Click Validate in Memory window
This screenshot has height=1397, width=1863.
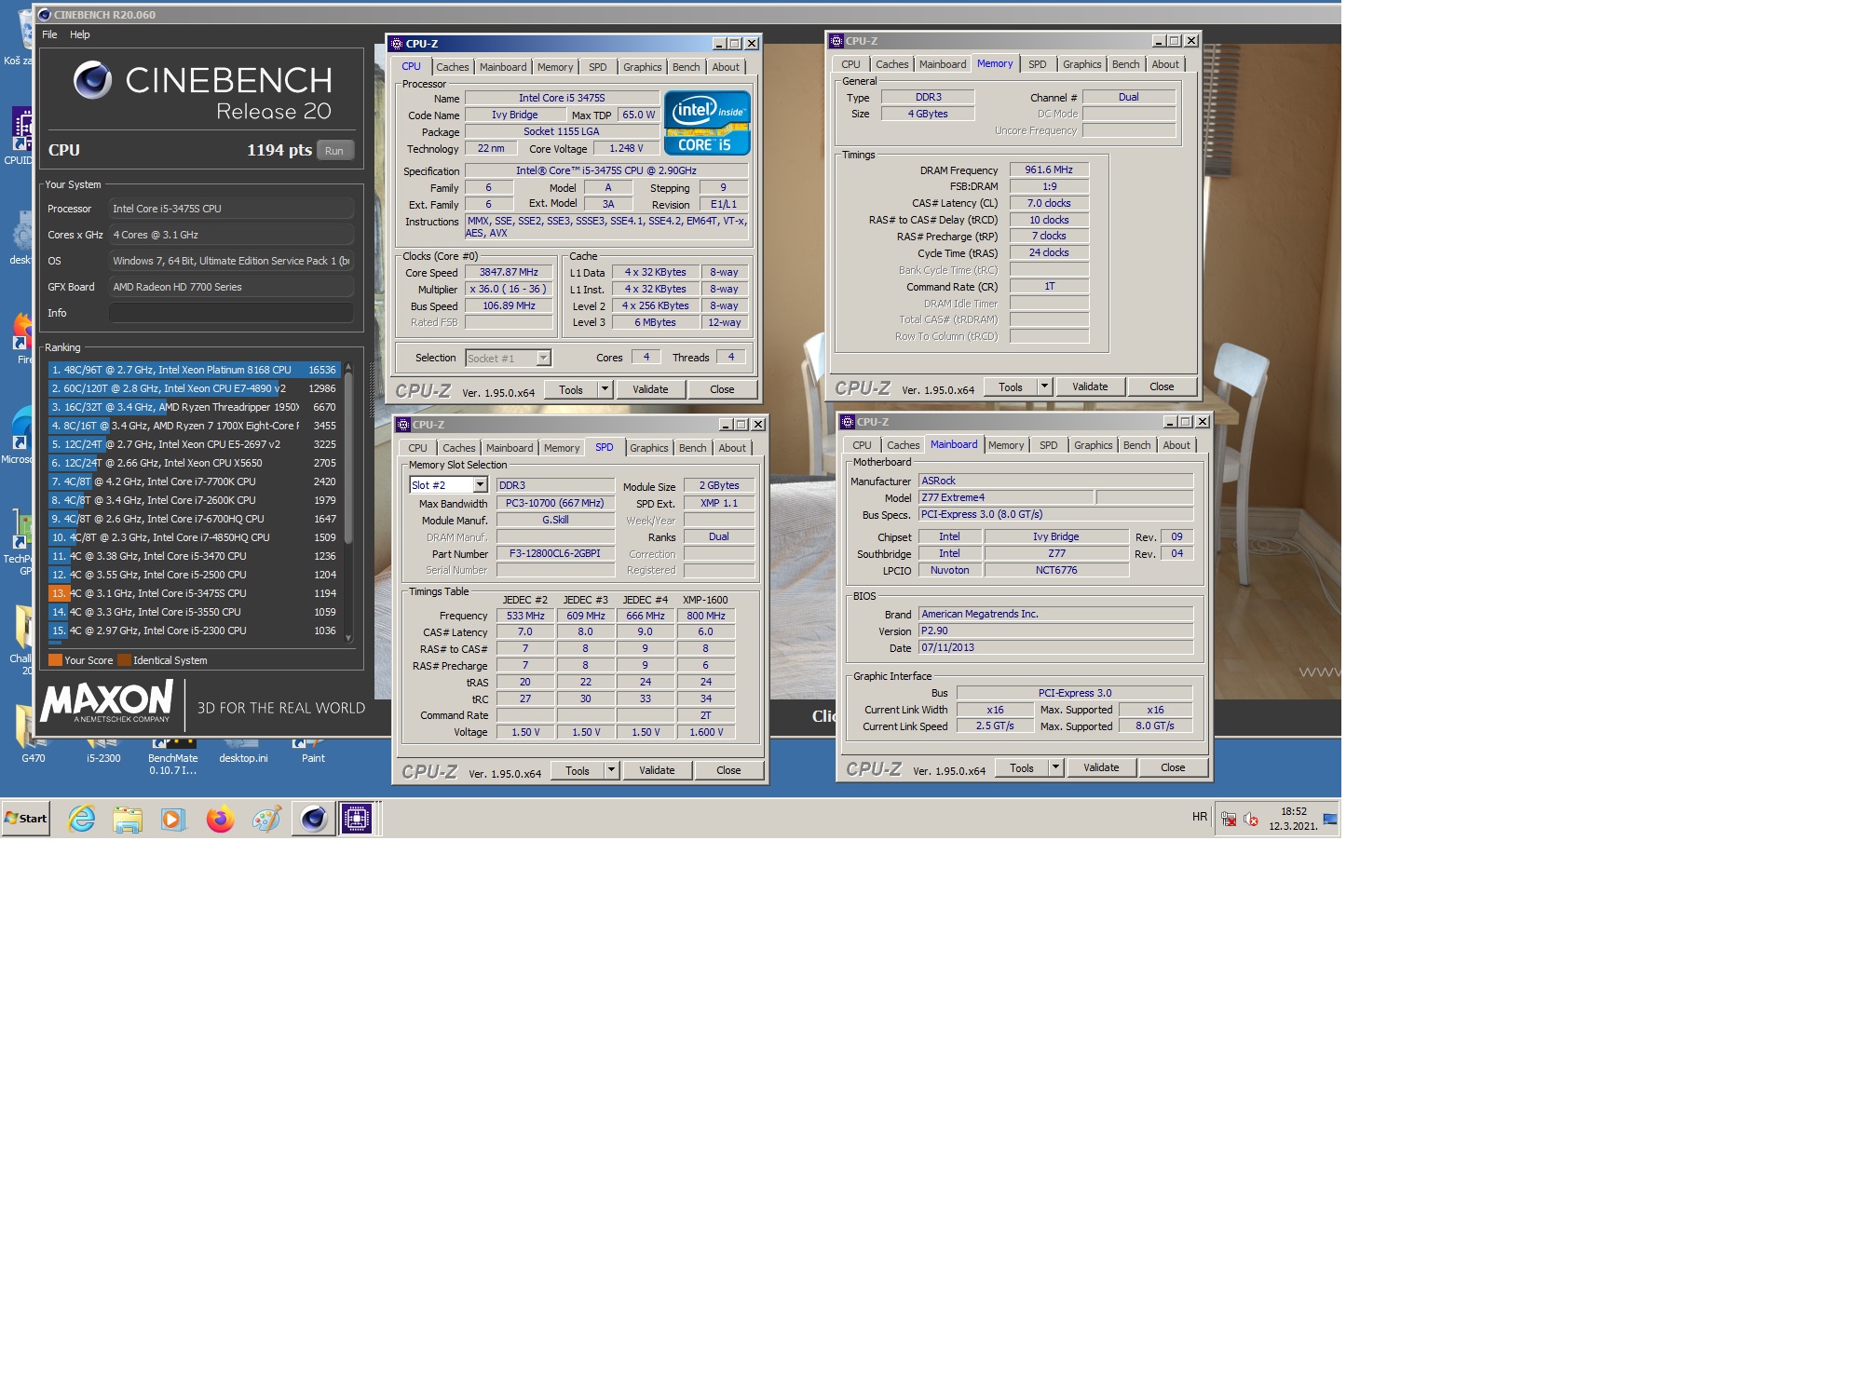1090,387
